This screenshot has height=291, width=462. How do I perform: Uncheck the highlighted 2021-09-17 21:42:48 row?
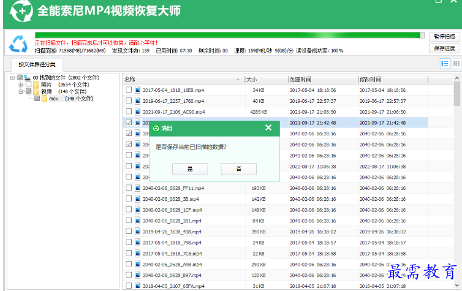129,123
